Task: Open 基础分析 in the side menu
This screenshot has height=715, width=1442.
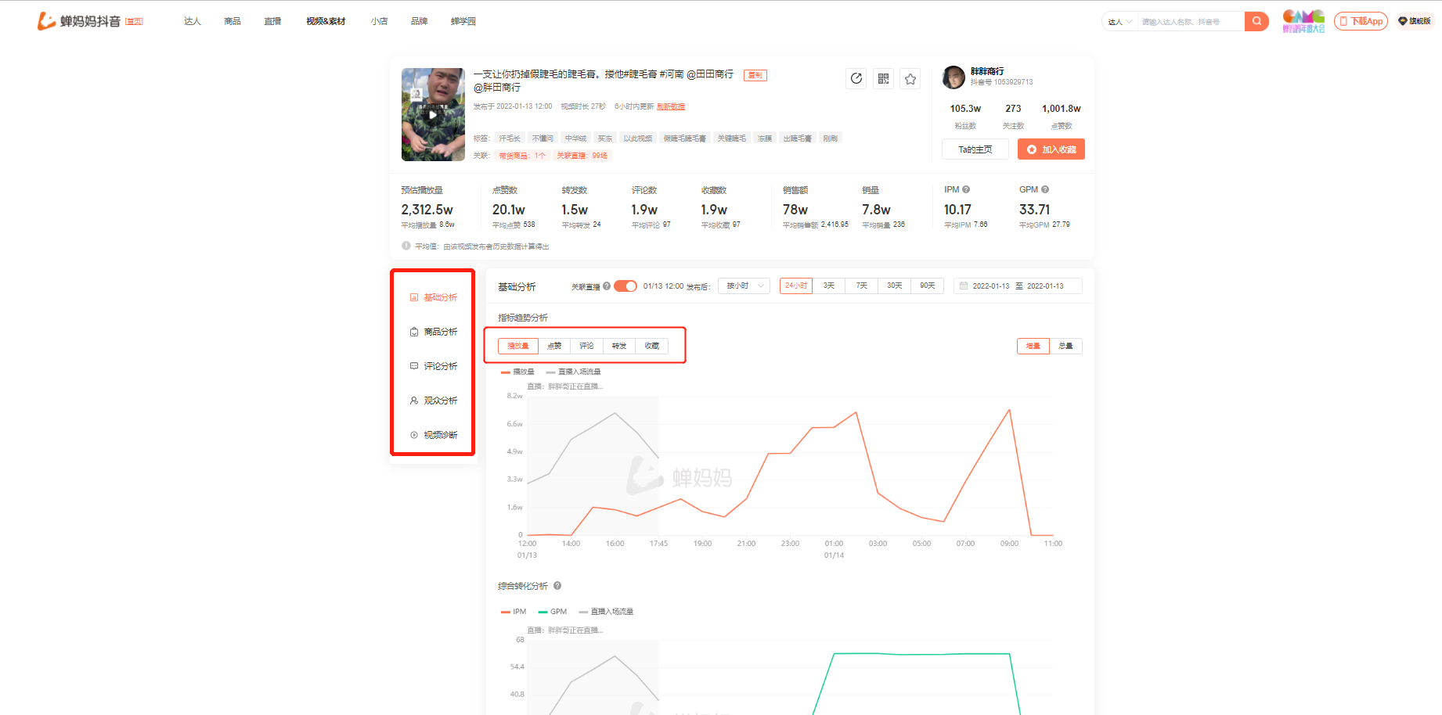Action: (x=434, y=297)
